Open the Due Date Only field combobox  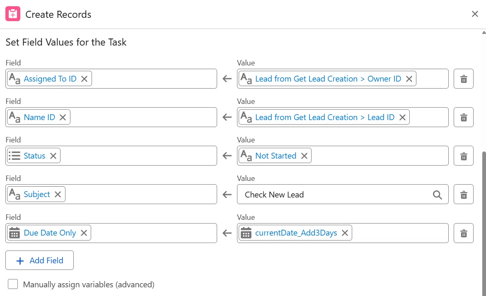[x=111, y=233]
